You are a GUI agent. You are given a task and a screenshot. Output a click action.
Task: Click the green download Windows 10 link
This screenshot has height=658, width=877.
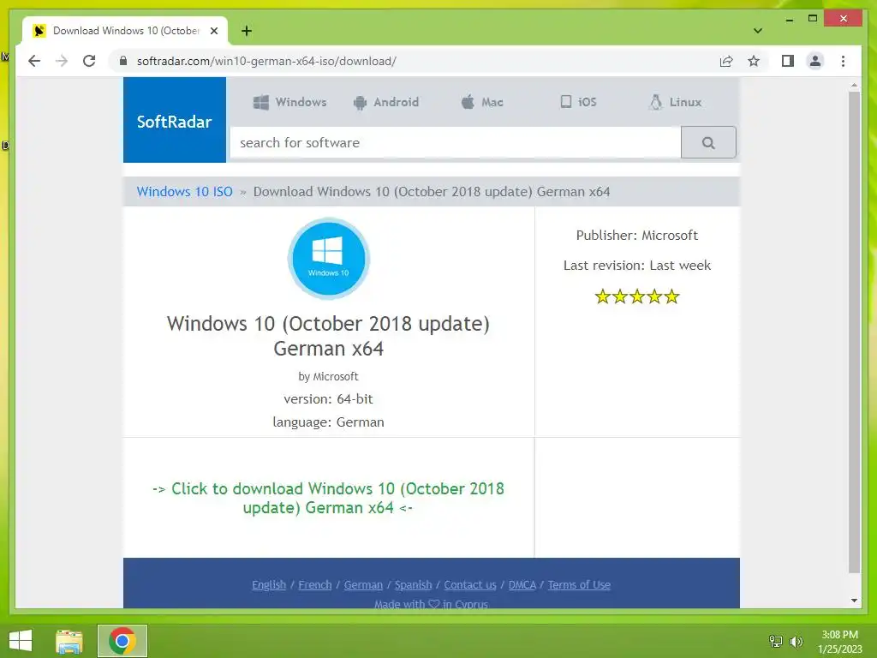point(328,498)
